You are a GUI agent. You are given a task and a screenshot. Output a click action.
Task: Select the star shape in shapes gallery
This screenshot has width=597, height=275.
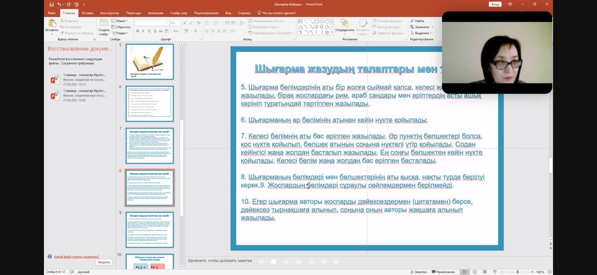327,32
